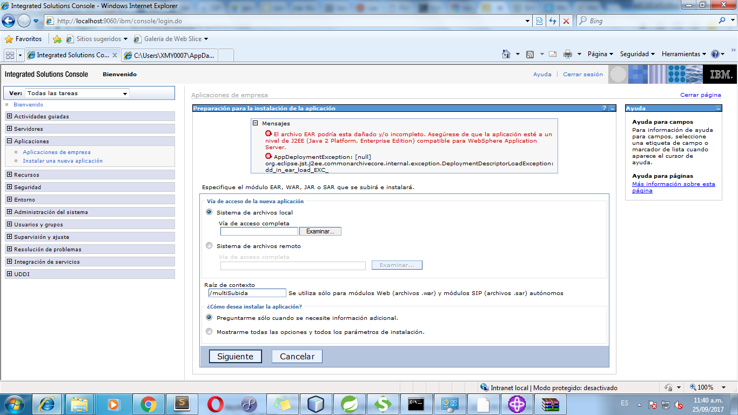
Task: Choose Mostrarme todas las opciones radio button
Action: 209,332
